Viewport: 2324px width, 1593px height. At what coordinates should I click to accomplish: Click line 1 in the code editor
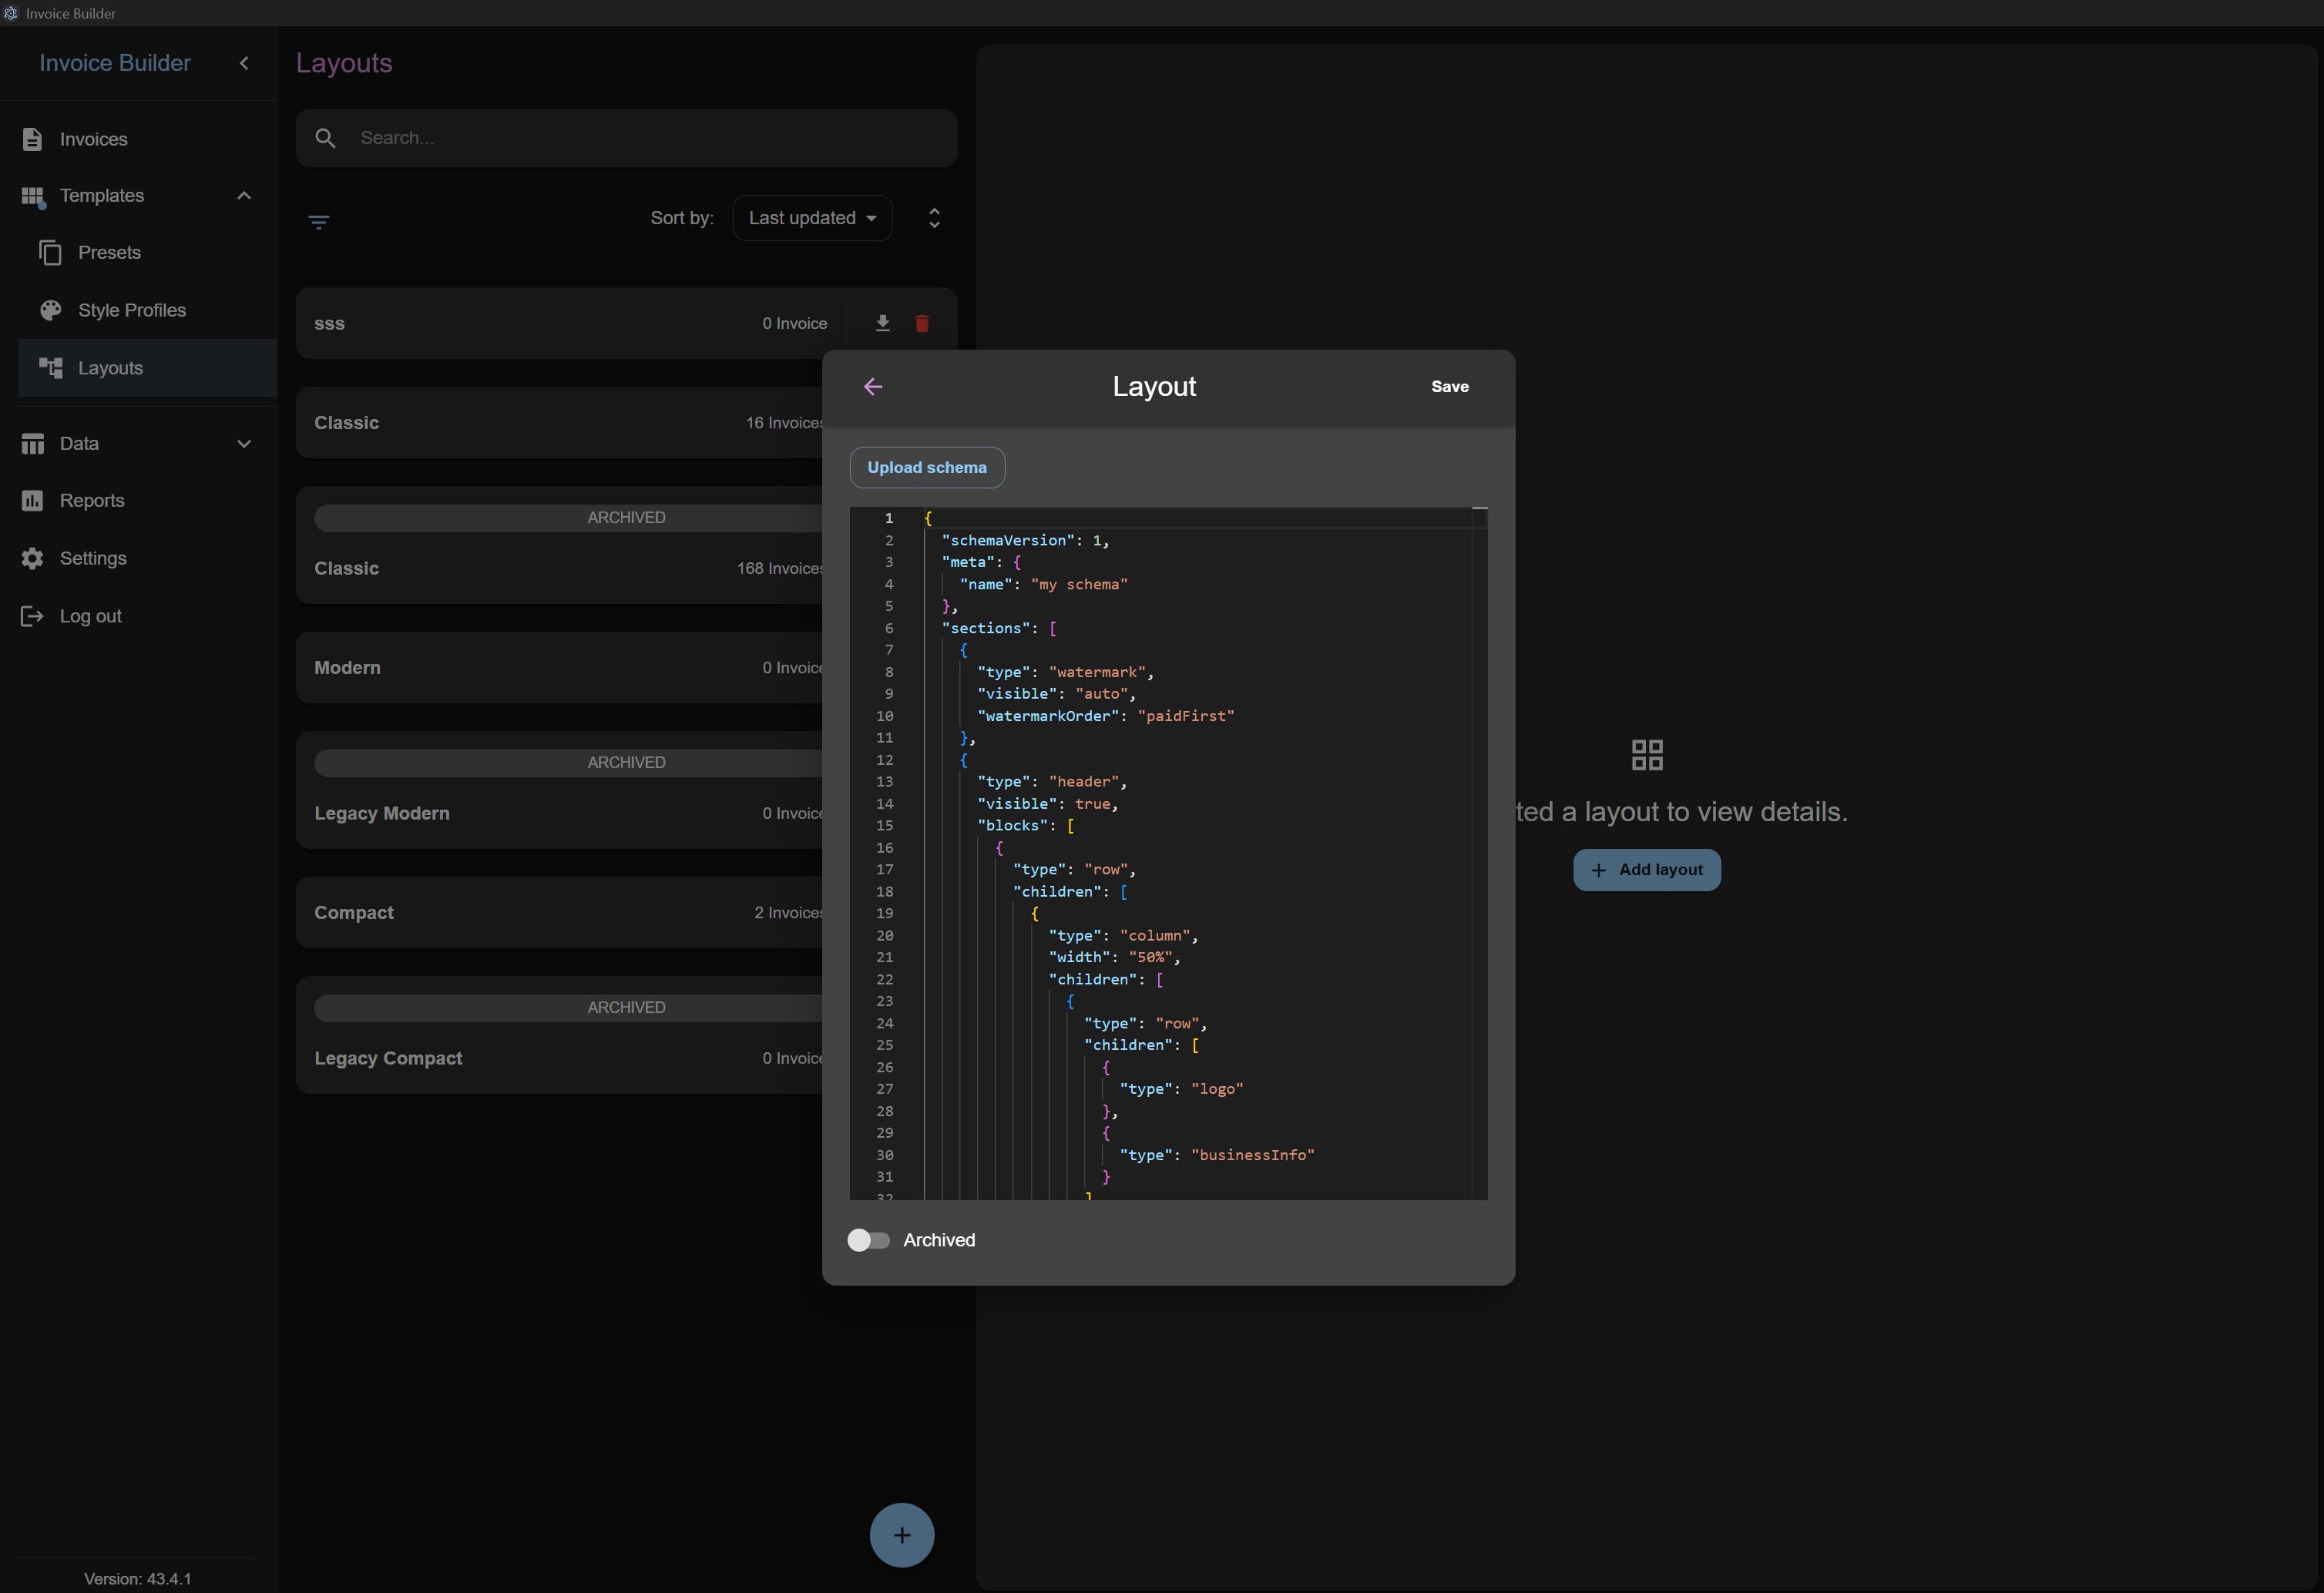click(x=1196, y=518)
